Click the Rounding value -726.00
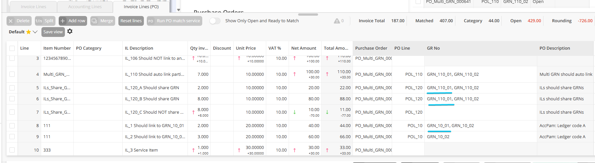 coord(585,21)
